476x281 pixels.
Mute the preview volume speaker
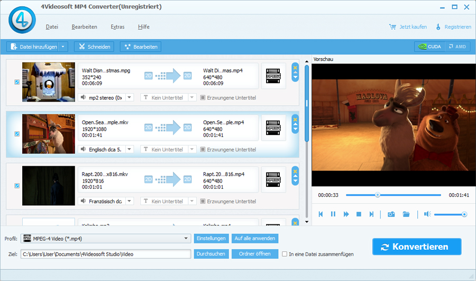[427, 214]
